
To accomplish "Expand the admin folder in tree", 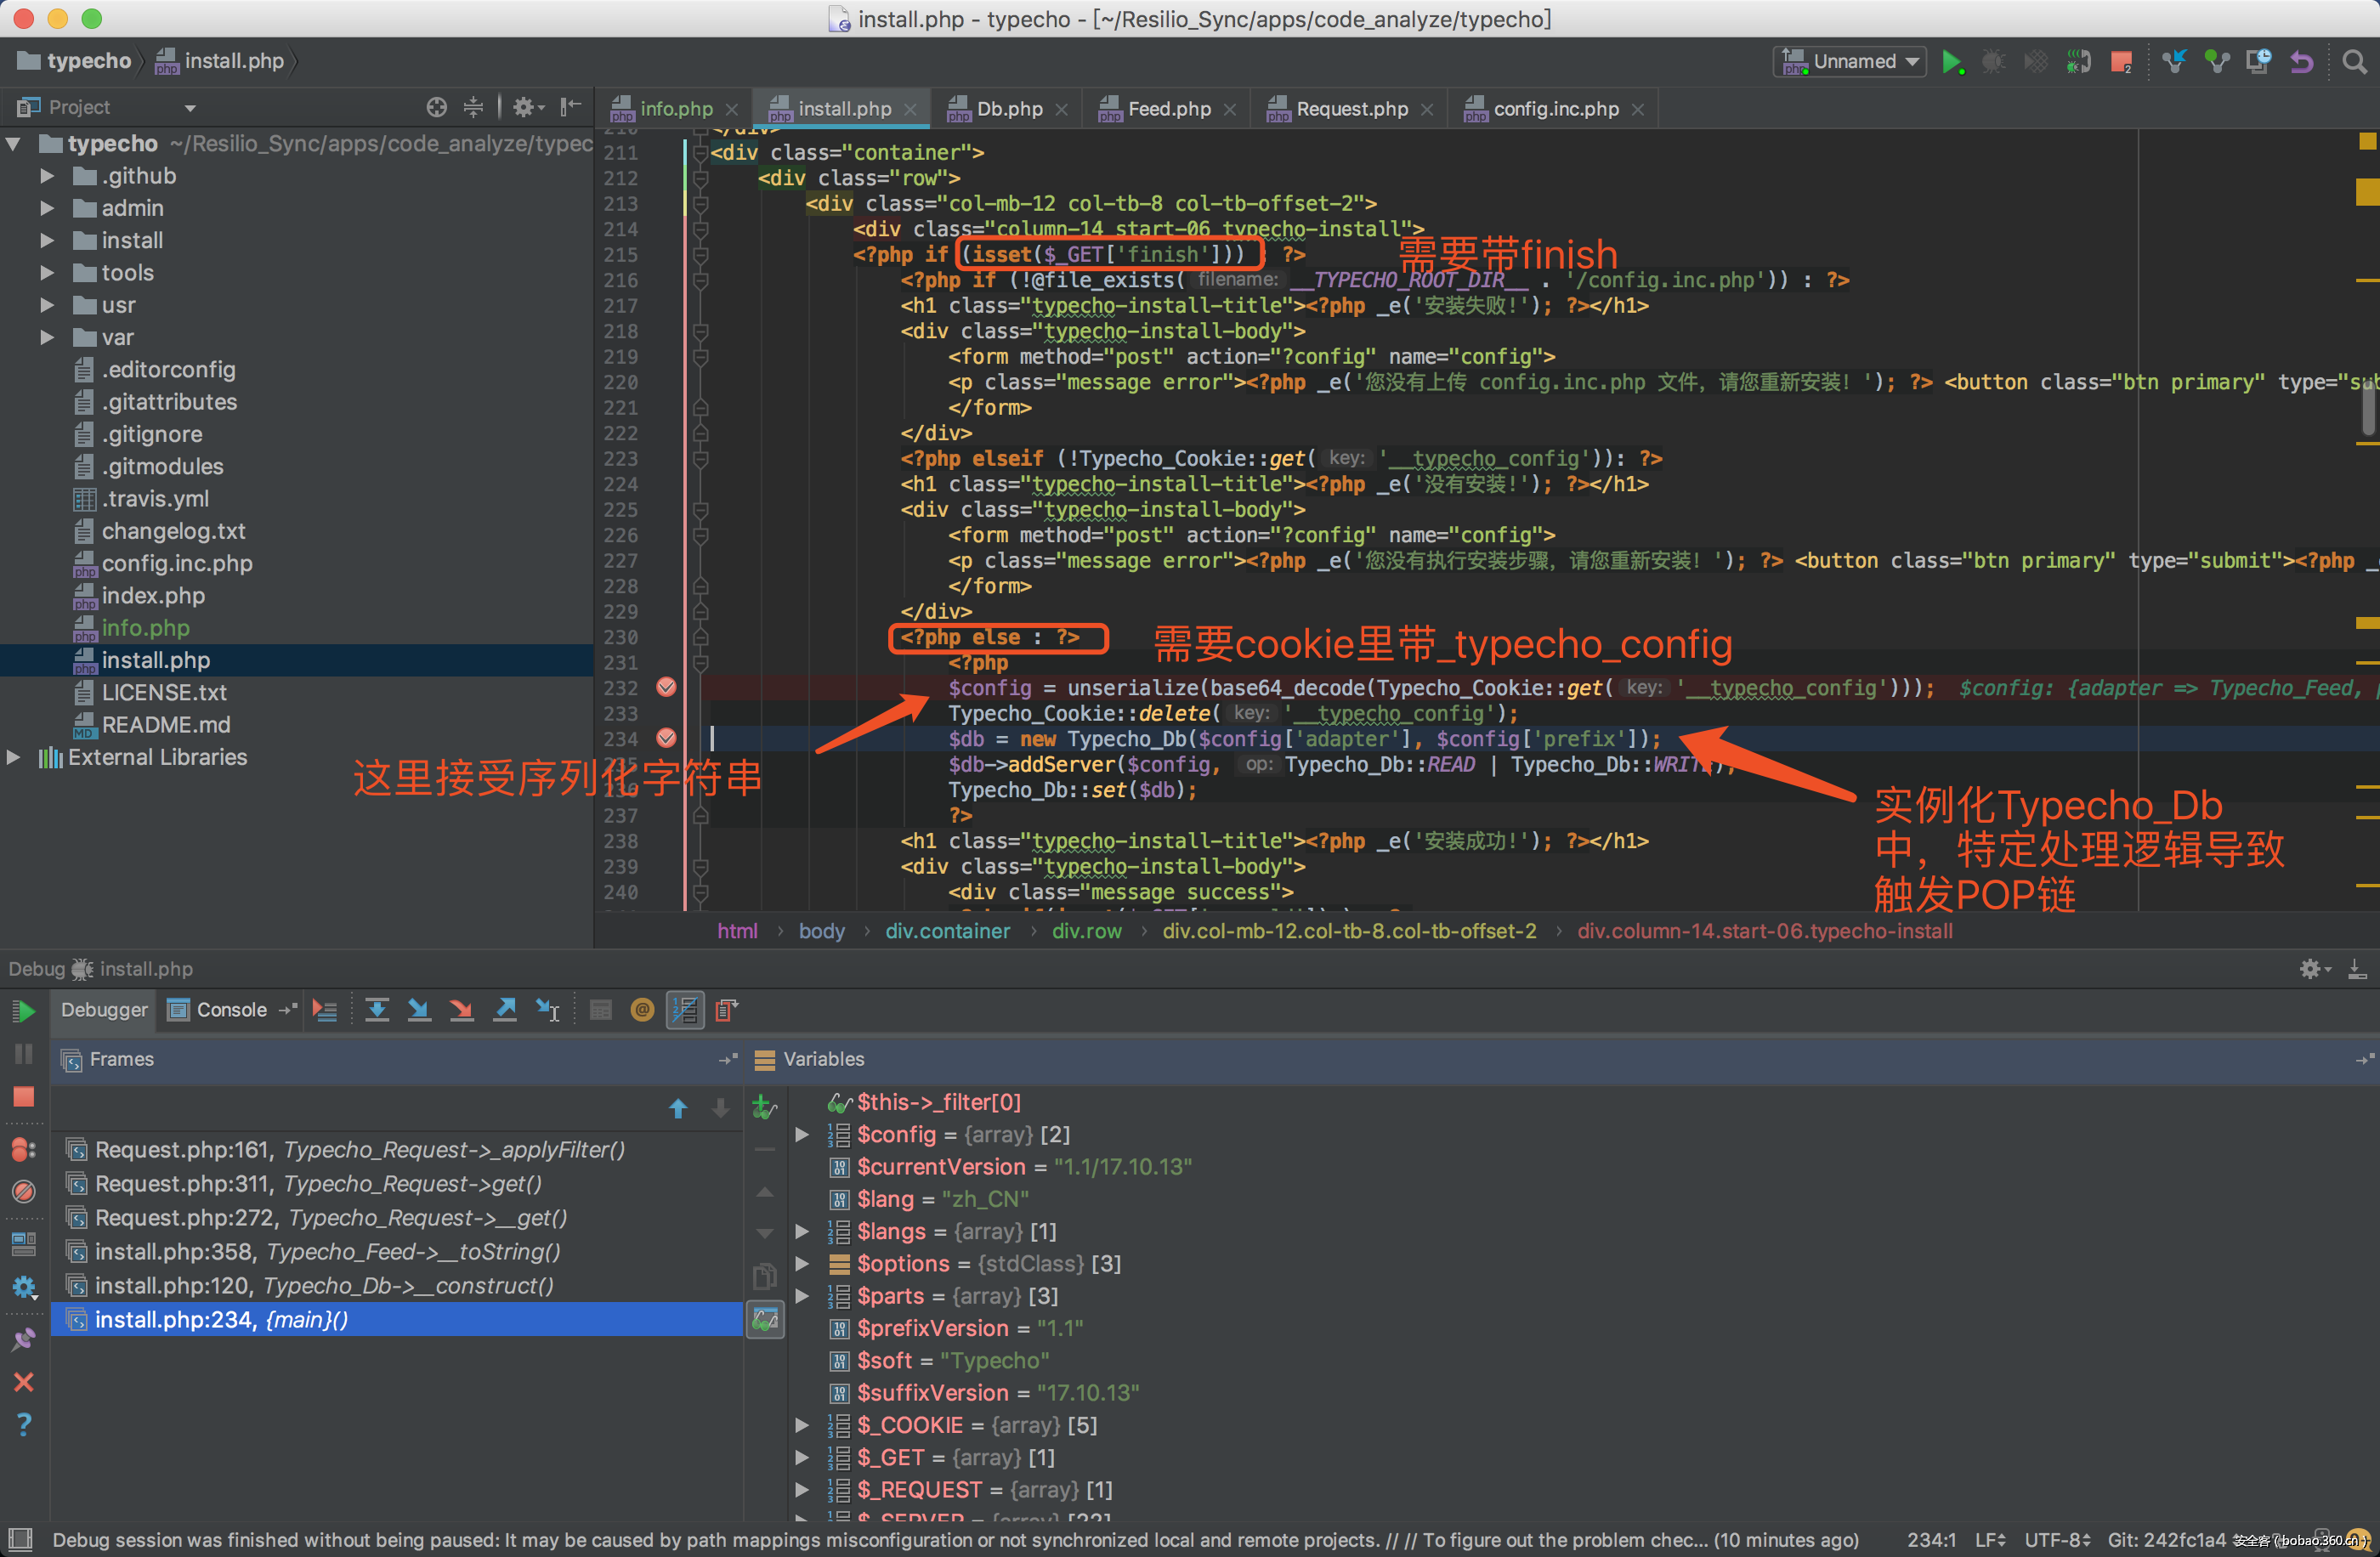I will [46, 208].
